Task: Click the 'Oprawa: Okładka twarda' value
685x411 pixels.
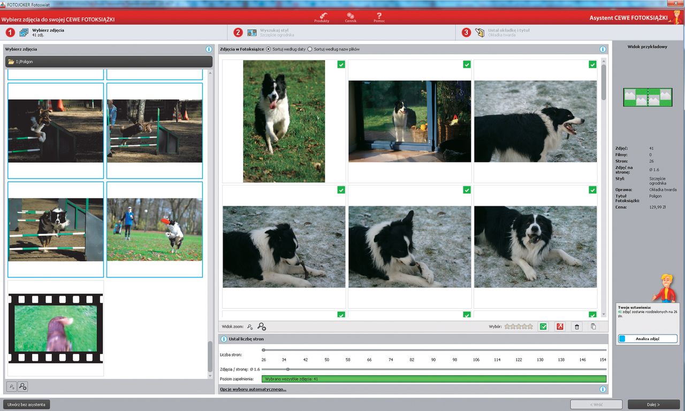Action: click(663, 190)
